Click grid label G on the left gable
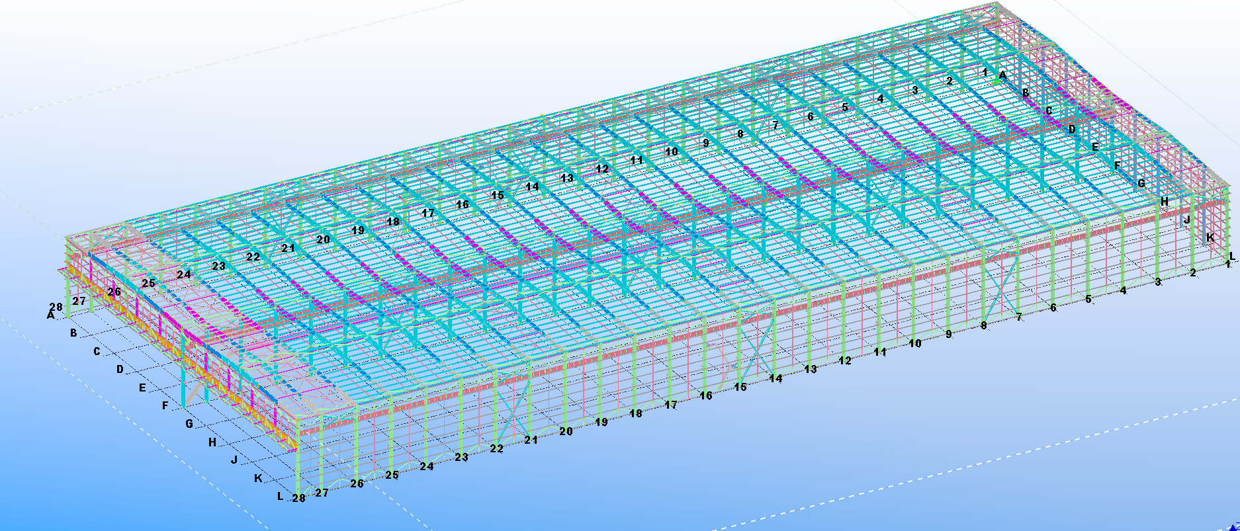The image size is (1240, 531). tap(189, 423)
